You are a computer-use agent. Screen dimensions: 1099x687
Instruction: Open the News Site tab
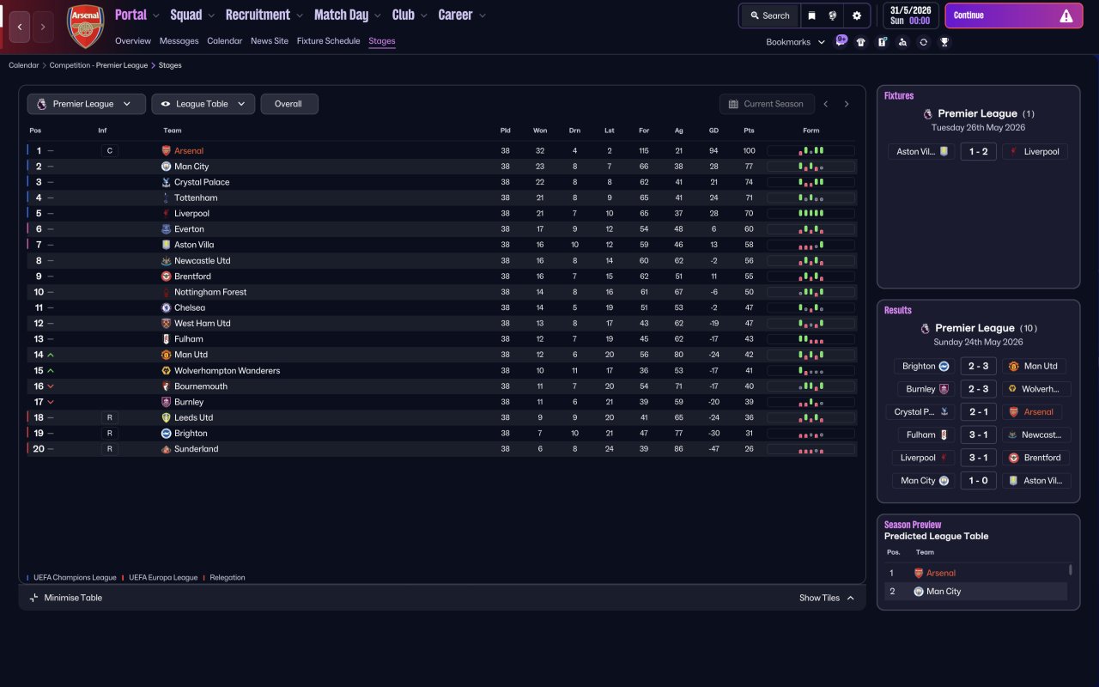click(270, 41)
